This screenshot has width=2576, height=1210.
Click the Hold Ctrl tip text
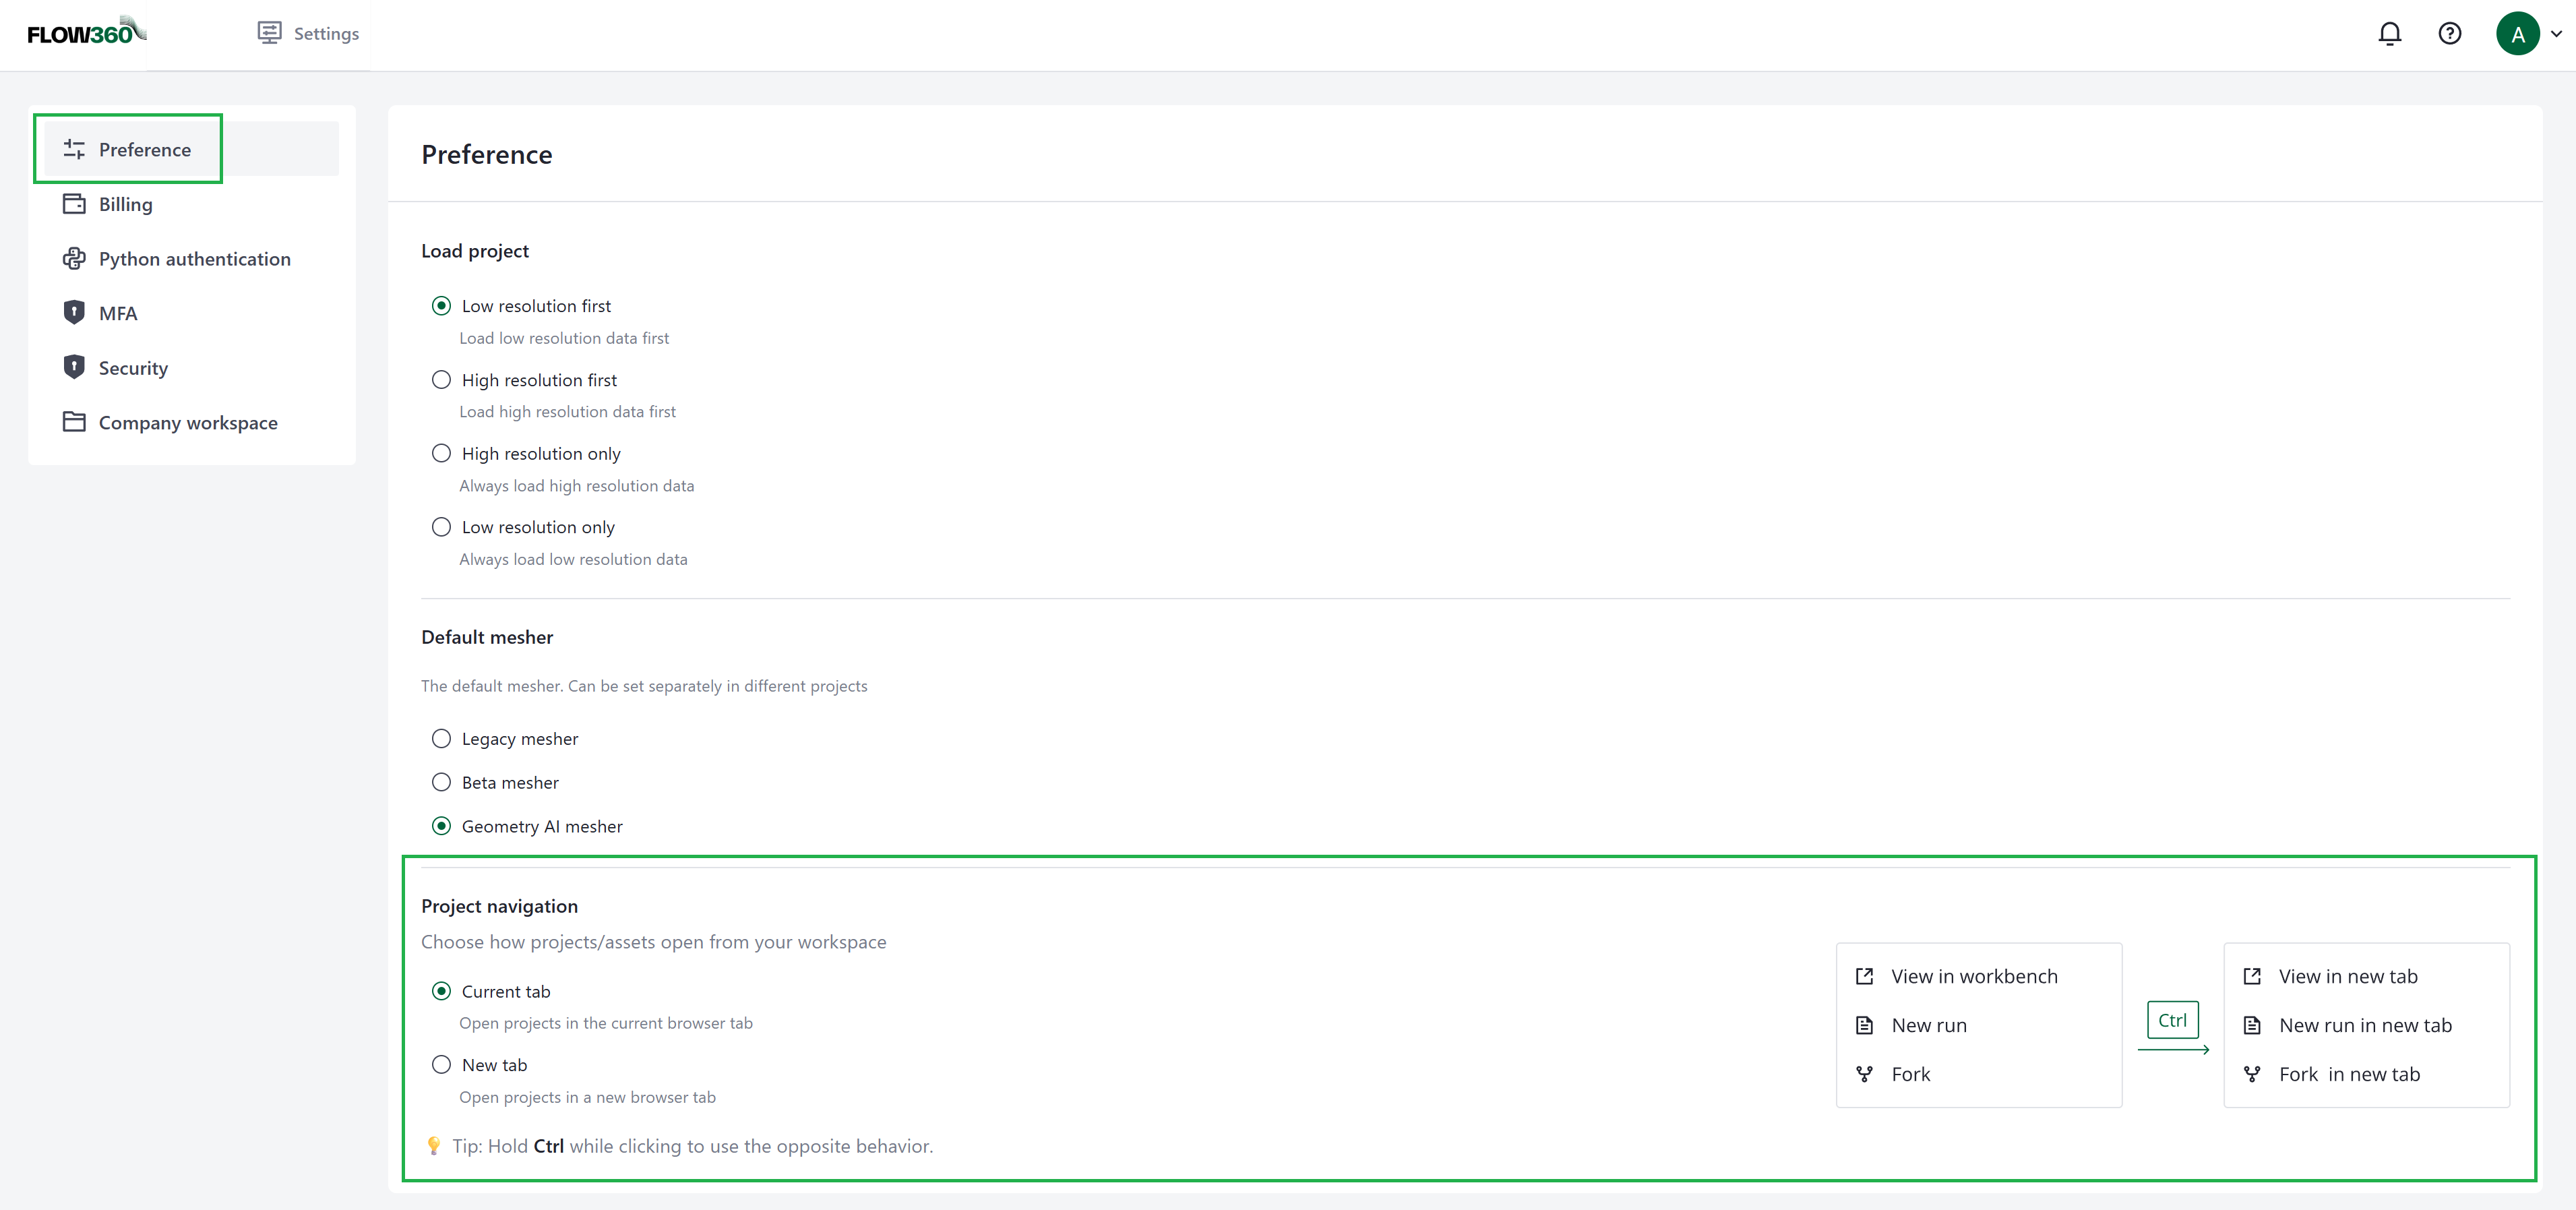pyautogui.click(x=692, y=1146)
